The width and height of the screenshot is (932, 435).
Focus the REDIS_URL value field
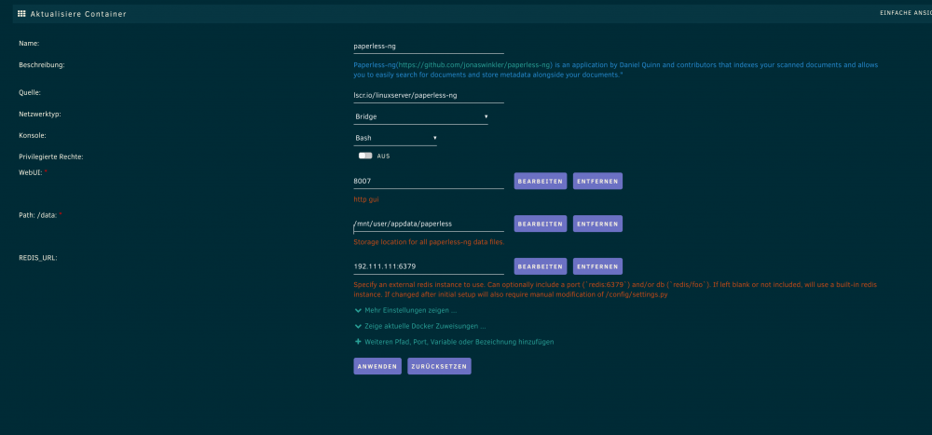coord(429,266)
